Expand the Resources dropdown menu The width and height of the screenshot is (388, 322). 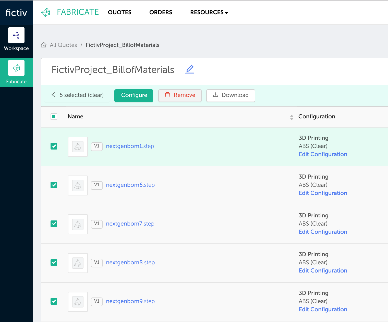tap(209, 12)
